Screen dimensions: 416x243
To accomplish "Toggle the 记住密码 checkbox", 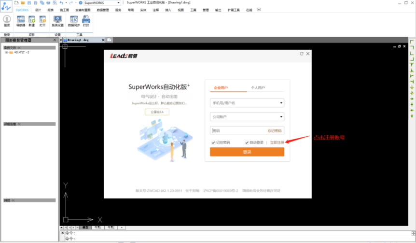I will tap(213, 143).
